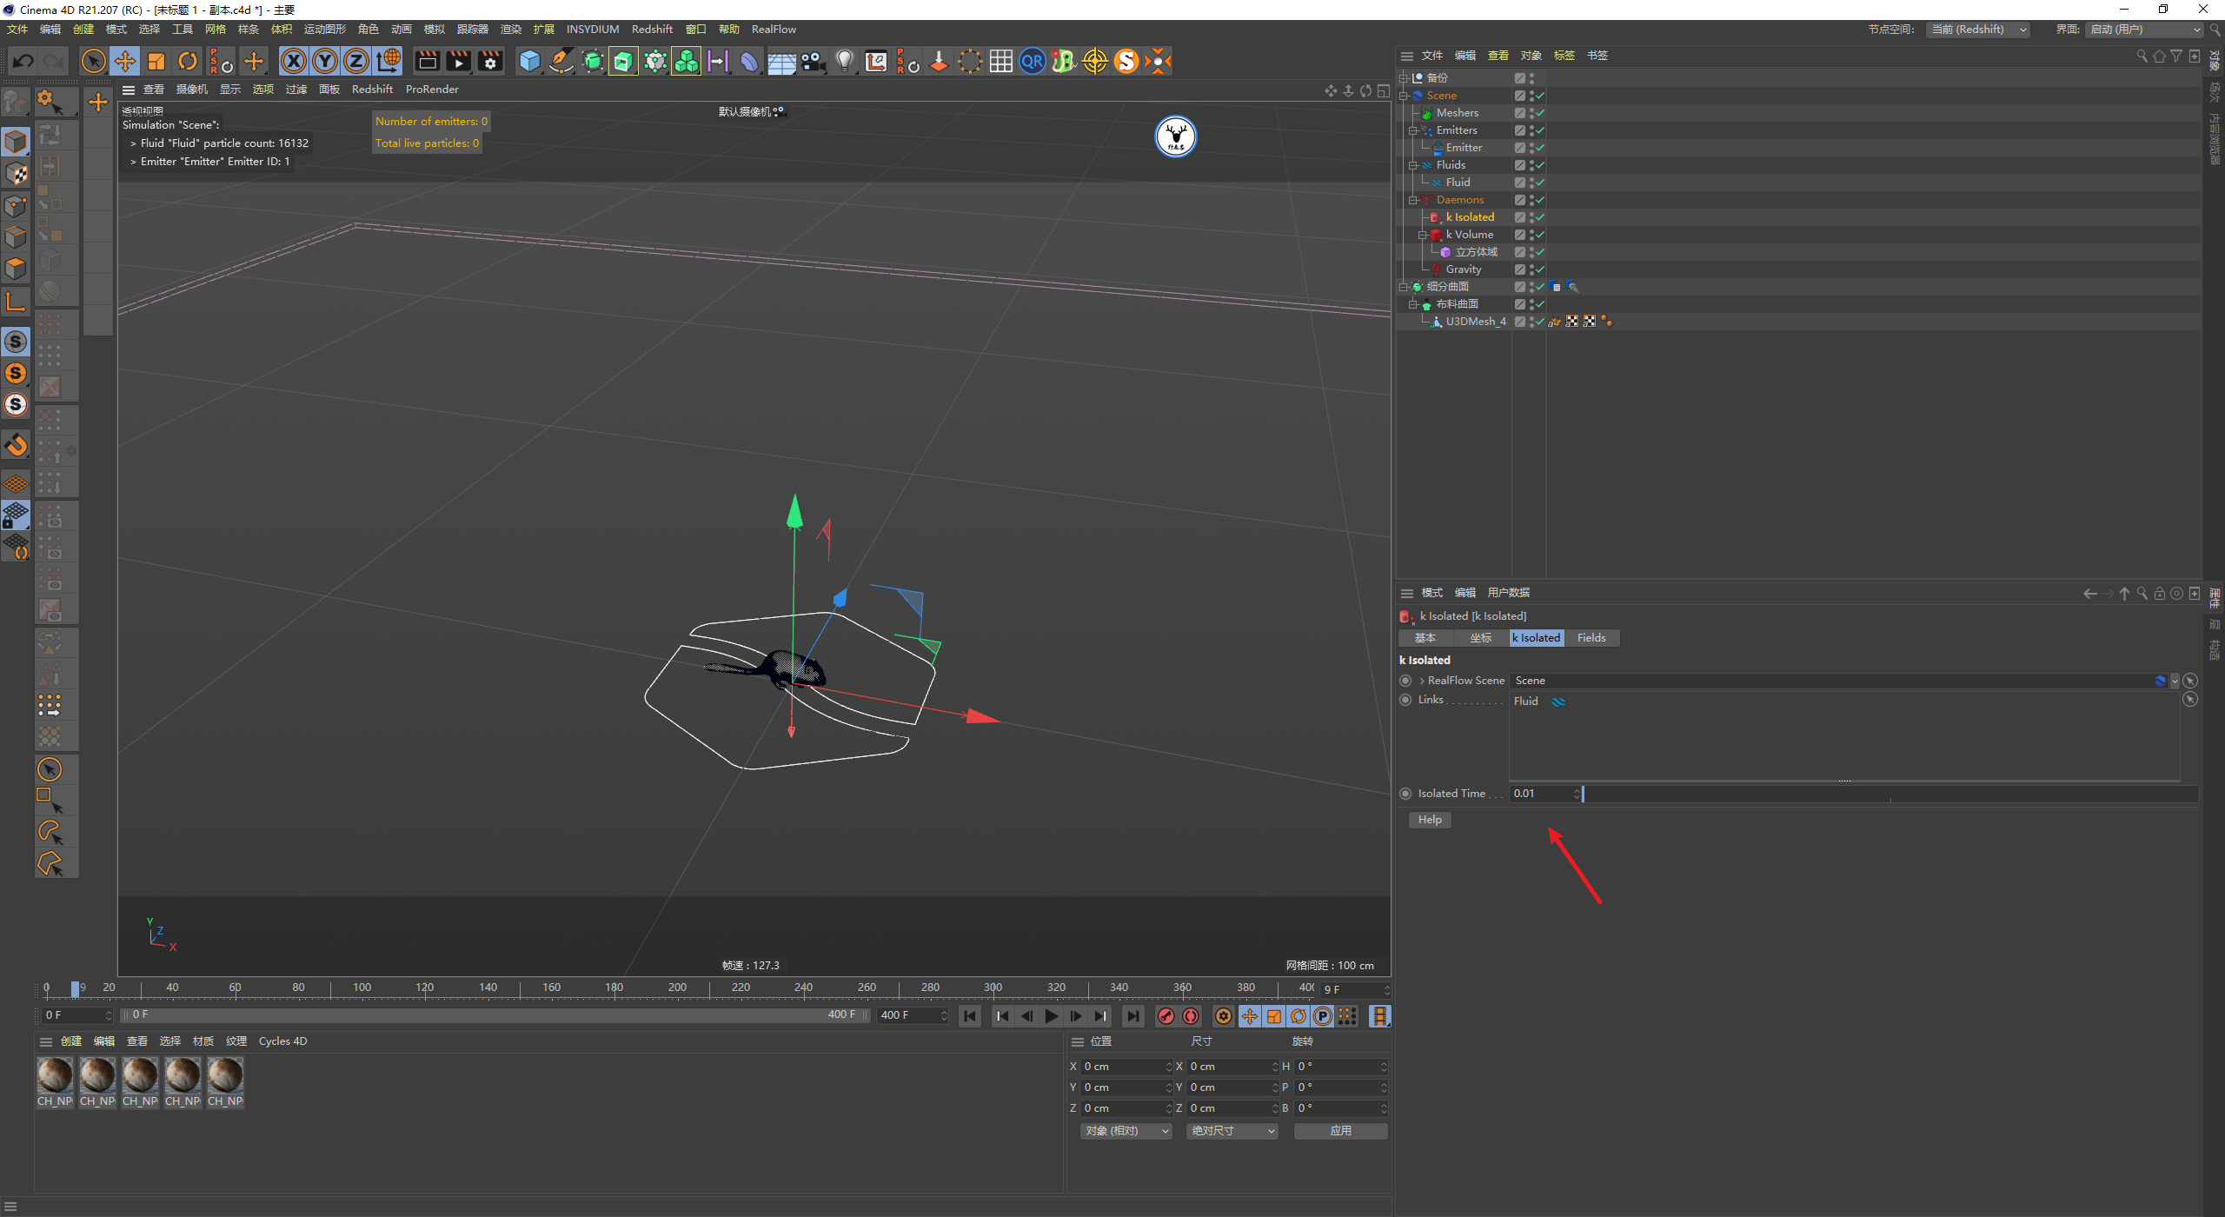Image resolution: width=2225 pixels, height=1217 pixels.
Task: Select the Move tool in top toolbar
Action: [125, 61]
